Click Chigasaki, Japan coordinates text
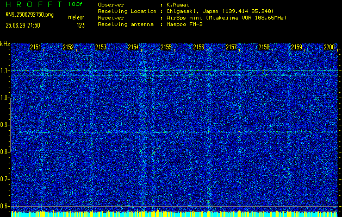This screenshot has width=342, height=217. 220,11
